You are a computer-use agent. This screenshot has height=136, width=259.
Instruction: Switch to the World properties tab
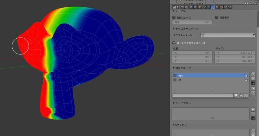point(196,7)
